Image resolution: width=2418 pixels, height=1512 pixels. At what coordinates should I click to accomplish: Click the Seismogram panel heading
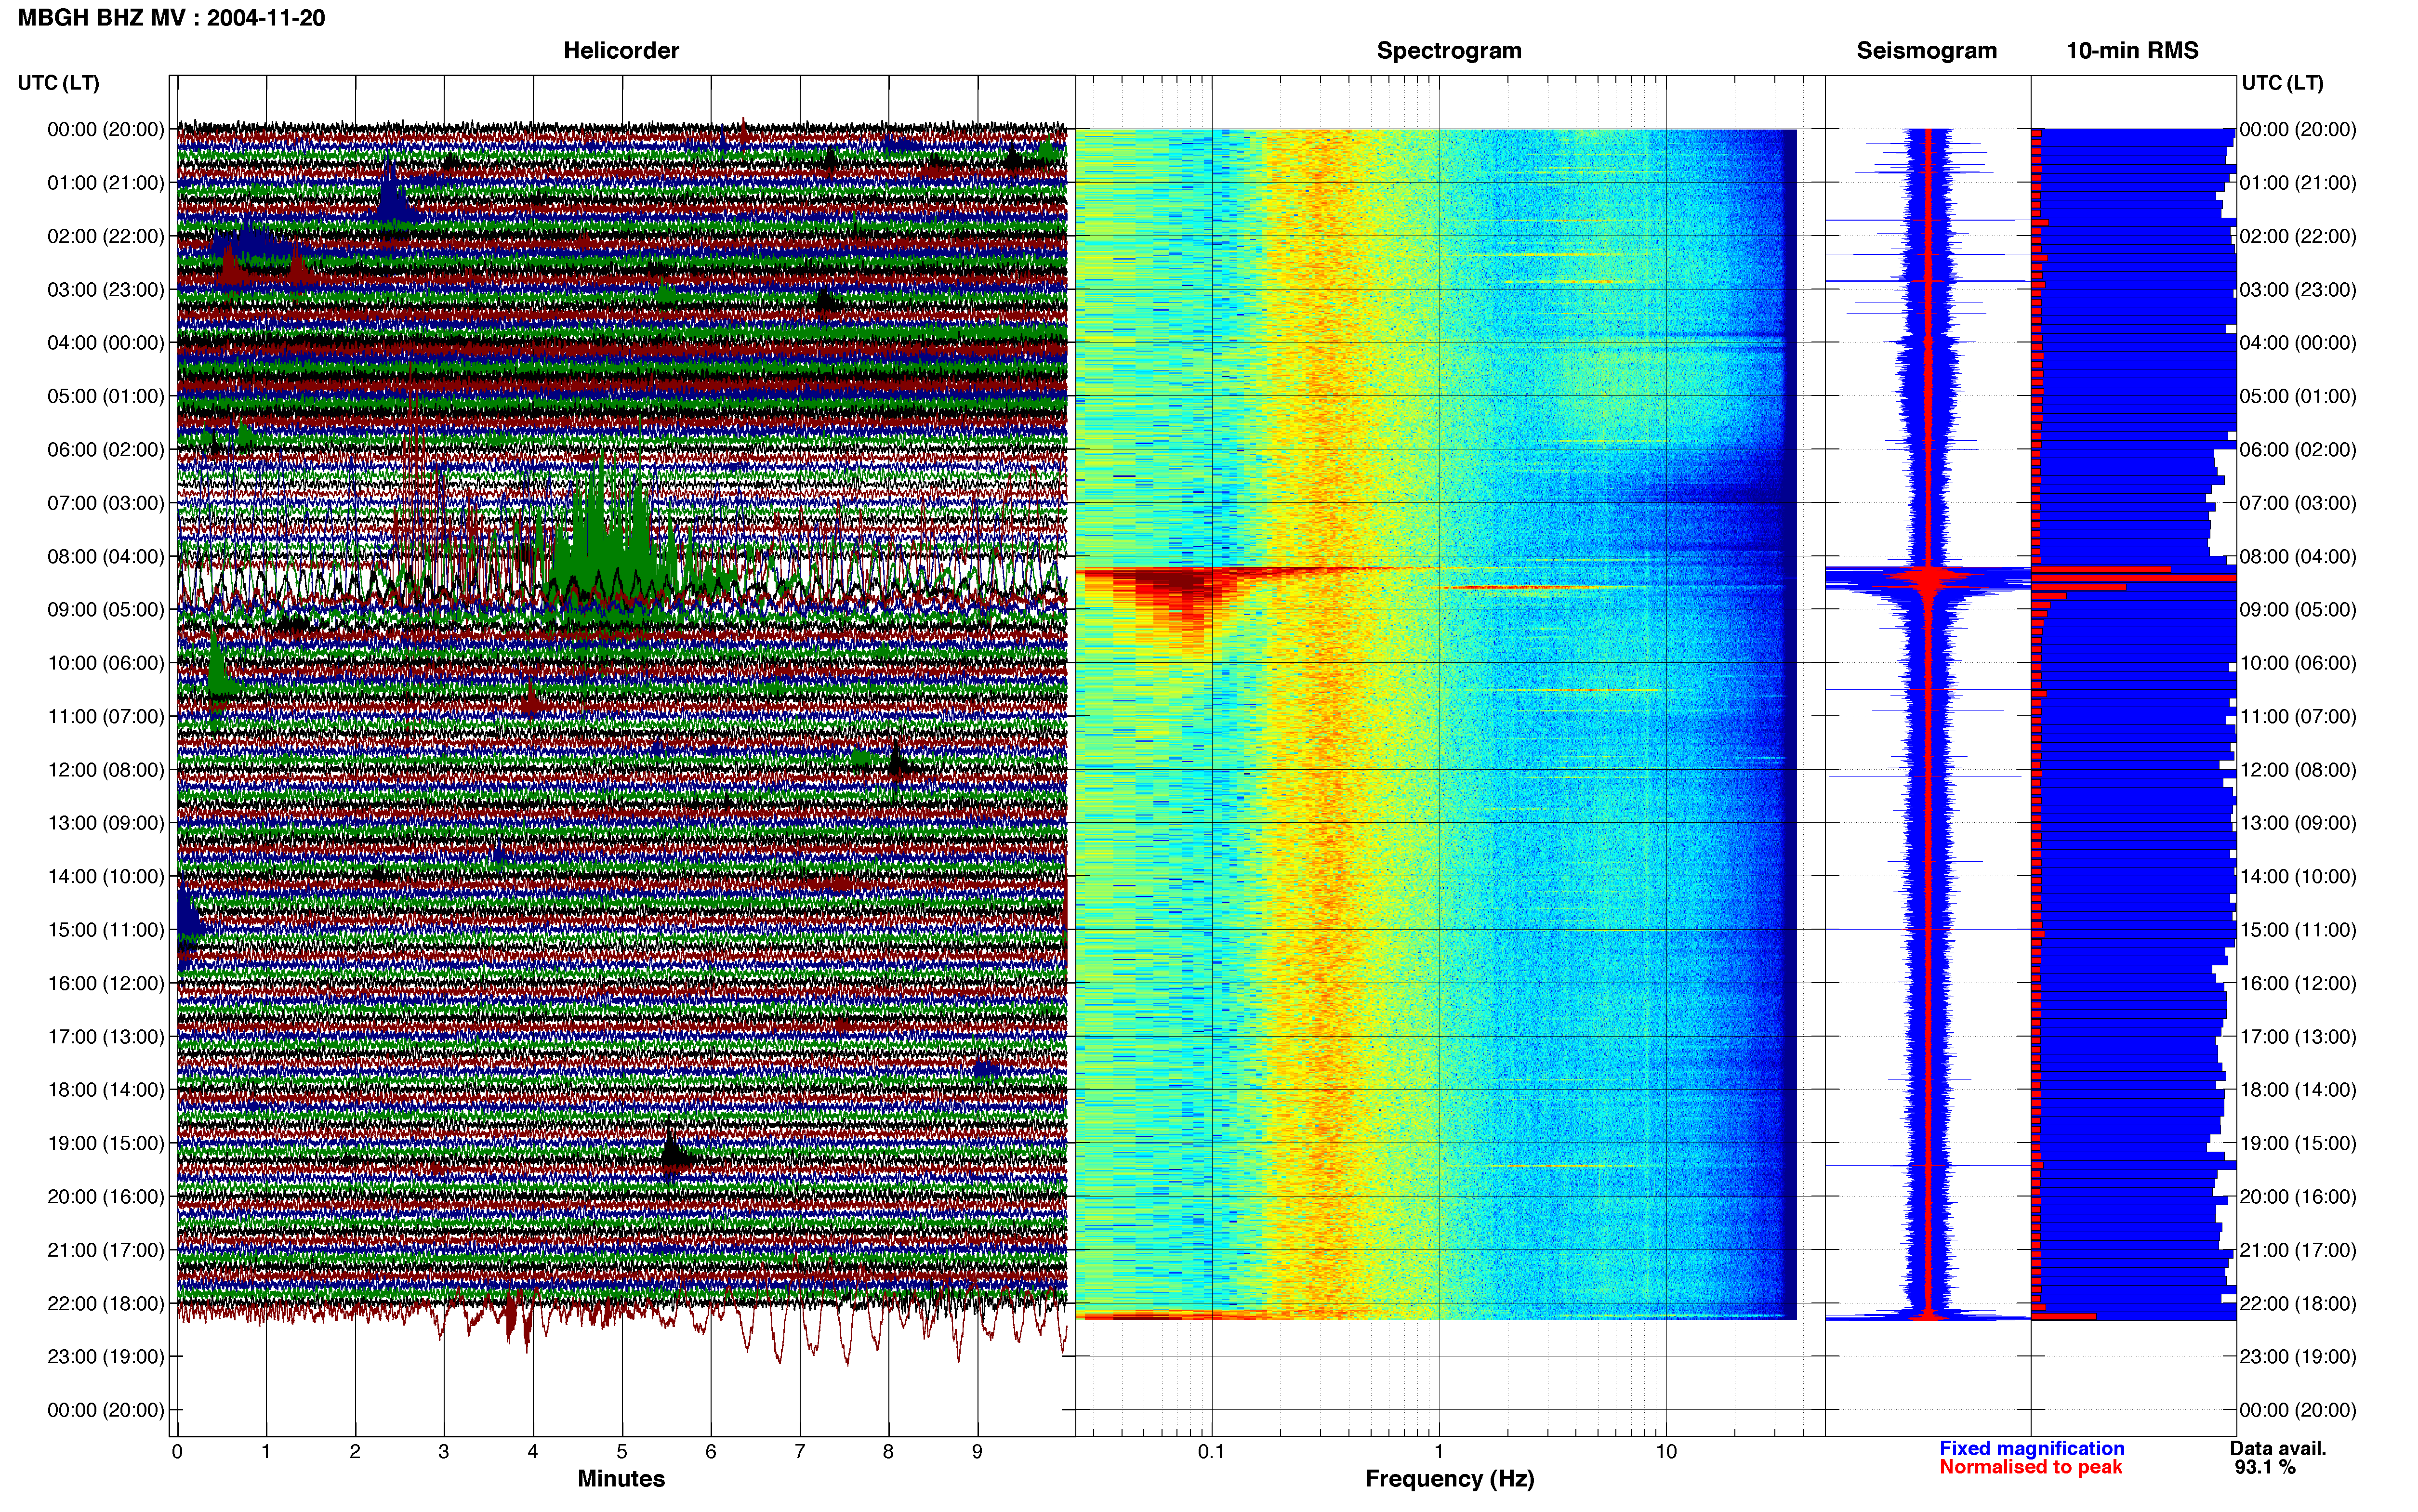1926,50
